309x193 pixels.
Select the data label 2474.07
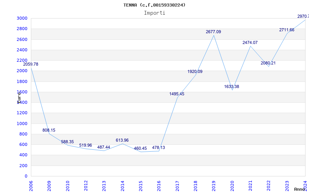click(x=250, y=42)
